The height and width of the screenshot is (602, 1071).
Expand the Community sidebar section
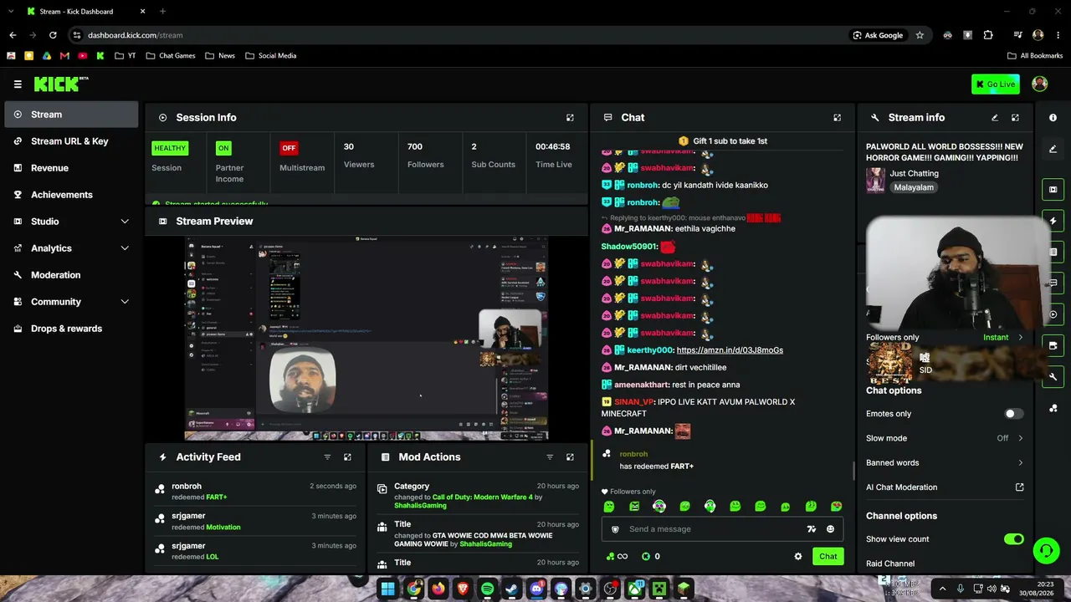click(x=125, y=302)
